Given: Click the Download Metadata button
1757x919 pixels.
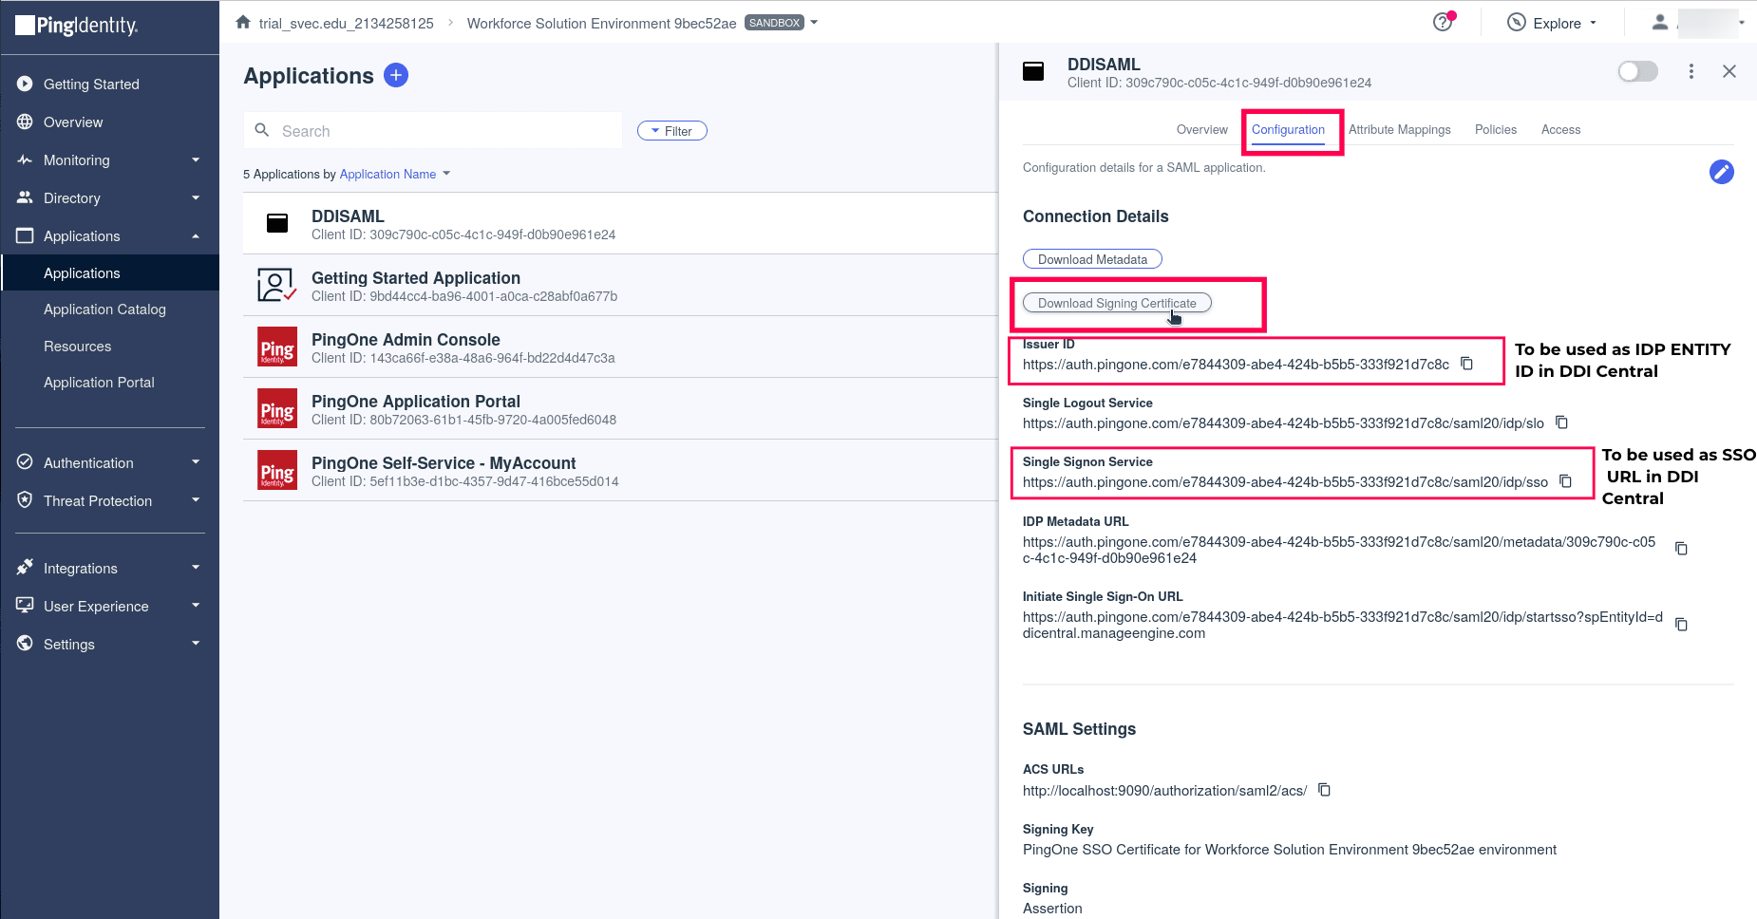Looking at the screenshot, I should point(1092,259).
